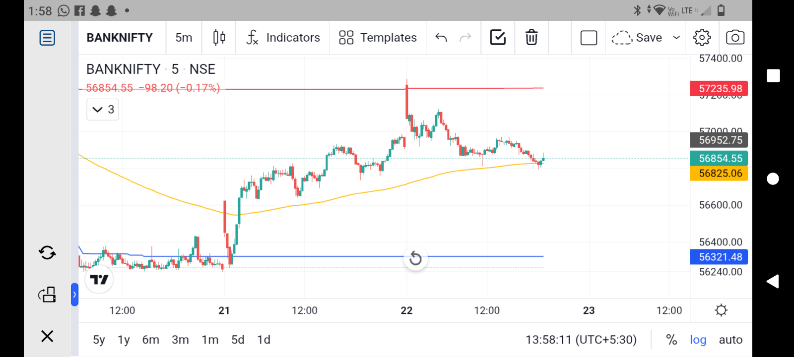The height and width of the screenshot is (357, 794).
Task: Select the chart layout square icon
Action: (x=589, y=38)
